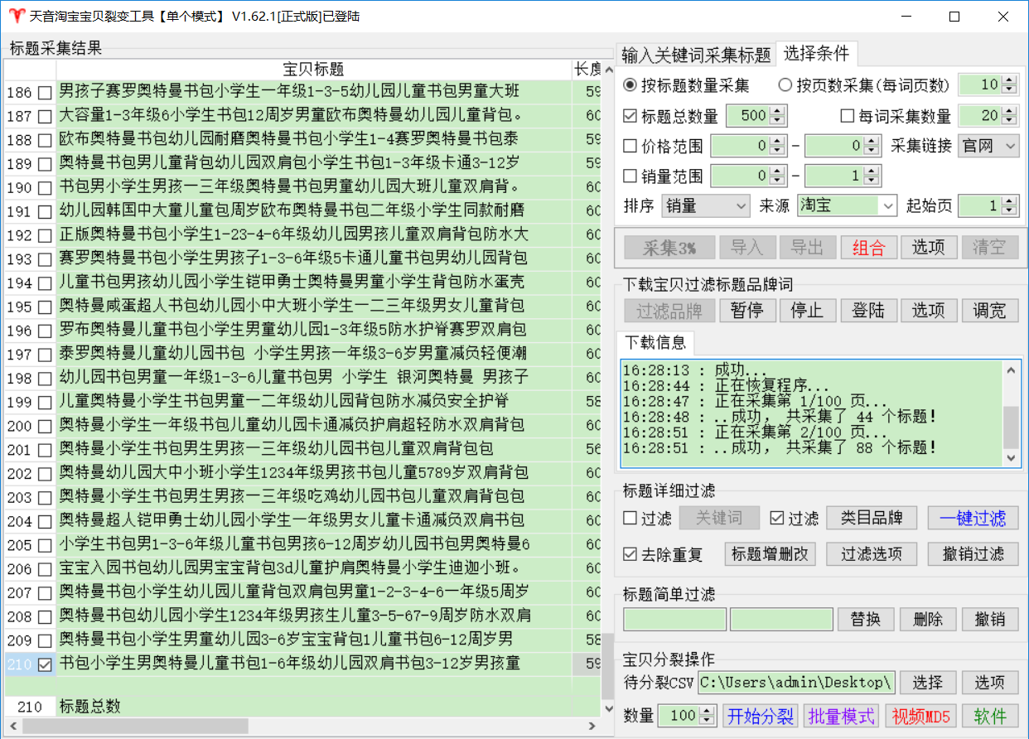
Task: Check the box for row 186
Action: 45,92
